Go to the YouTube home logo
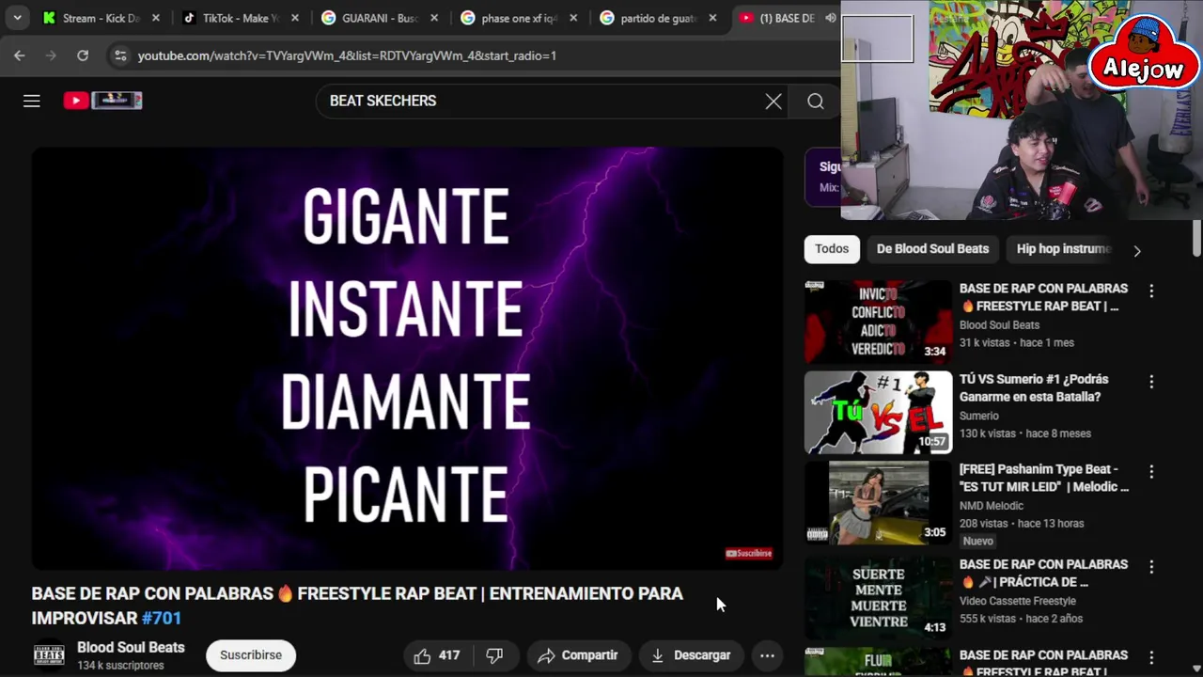The height and width of the screenshot is (677, 1203). tap(102, 101)
